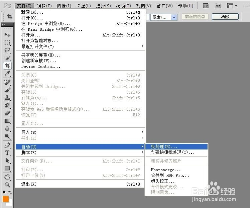Image resolution: width=250 pixels, height=208 pixels.
Task: Select the History Brush tool
Action: tap(7, 105)
